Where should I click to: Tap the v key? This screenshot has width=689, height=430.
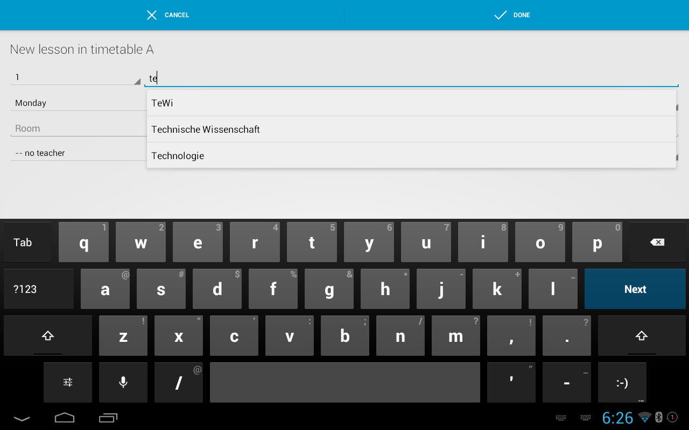[290, 336]
